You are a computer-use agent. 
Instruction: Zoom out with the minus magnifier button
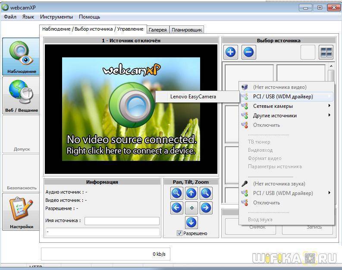tap(176, 193)
